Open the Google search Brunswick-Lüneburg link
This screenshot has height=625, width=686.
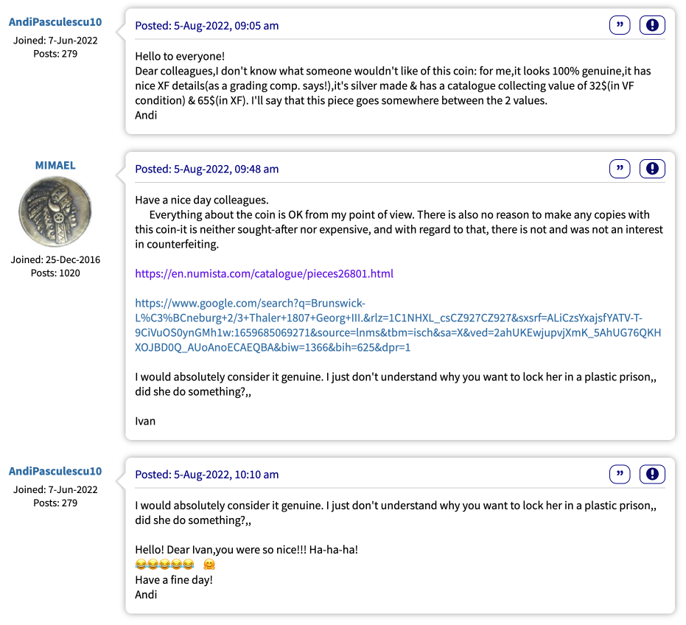tap(398, 325)
